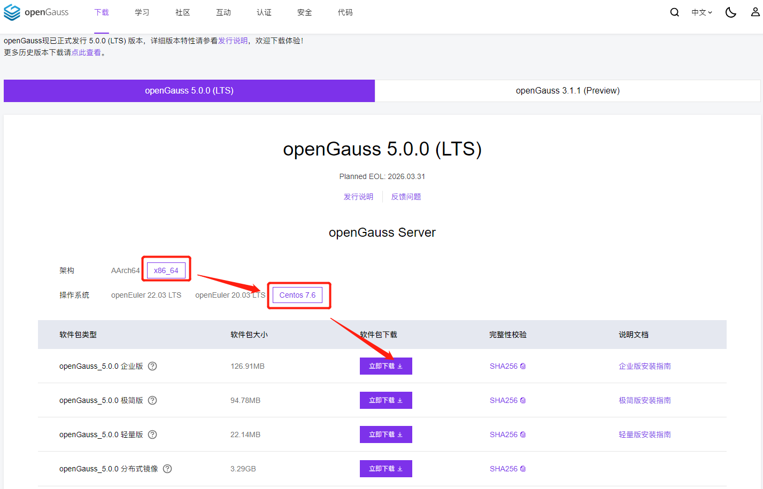The height and width of the screenshot is (489, 763).
Task: Click the 完整性校验 column header
Action: [508, 335]
